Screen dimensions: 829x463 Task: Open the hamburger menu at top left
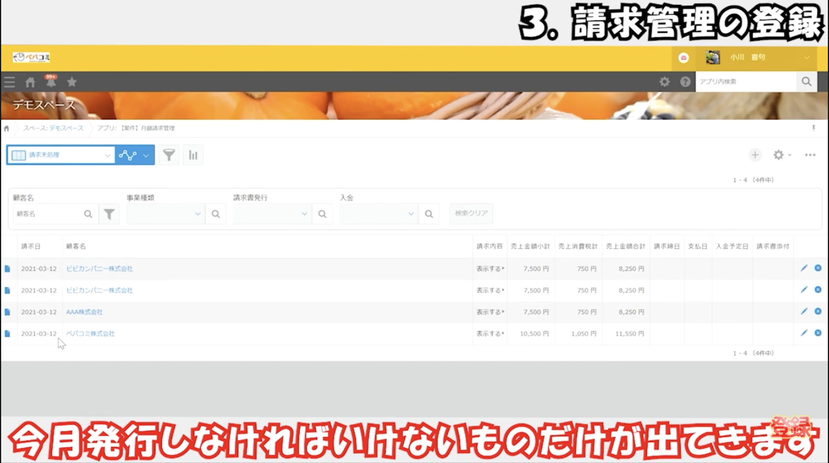click(x=9, y=82)
